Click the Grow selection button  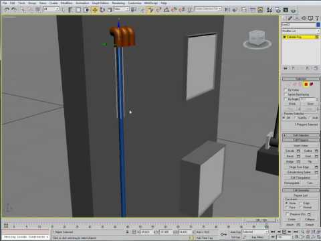point(310,104)
